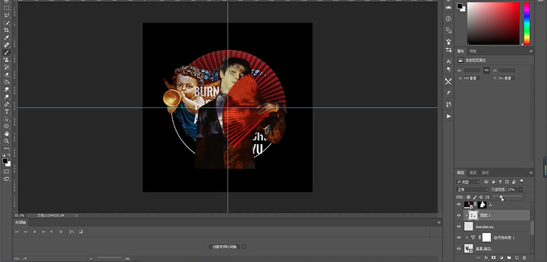Hide the hua chen yu layer
The height and width of the screenshot is (262, 547).
coord(459,226)
